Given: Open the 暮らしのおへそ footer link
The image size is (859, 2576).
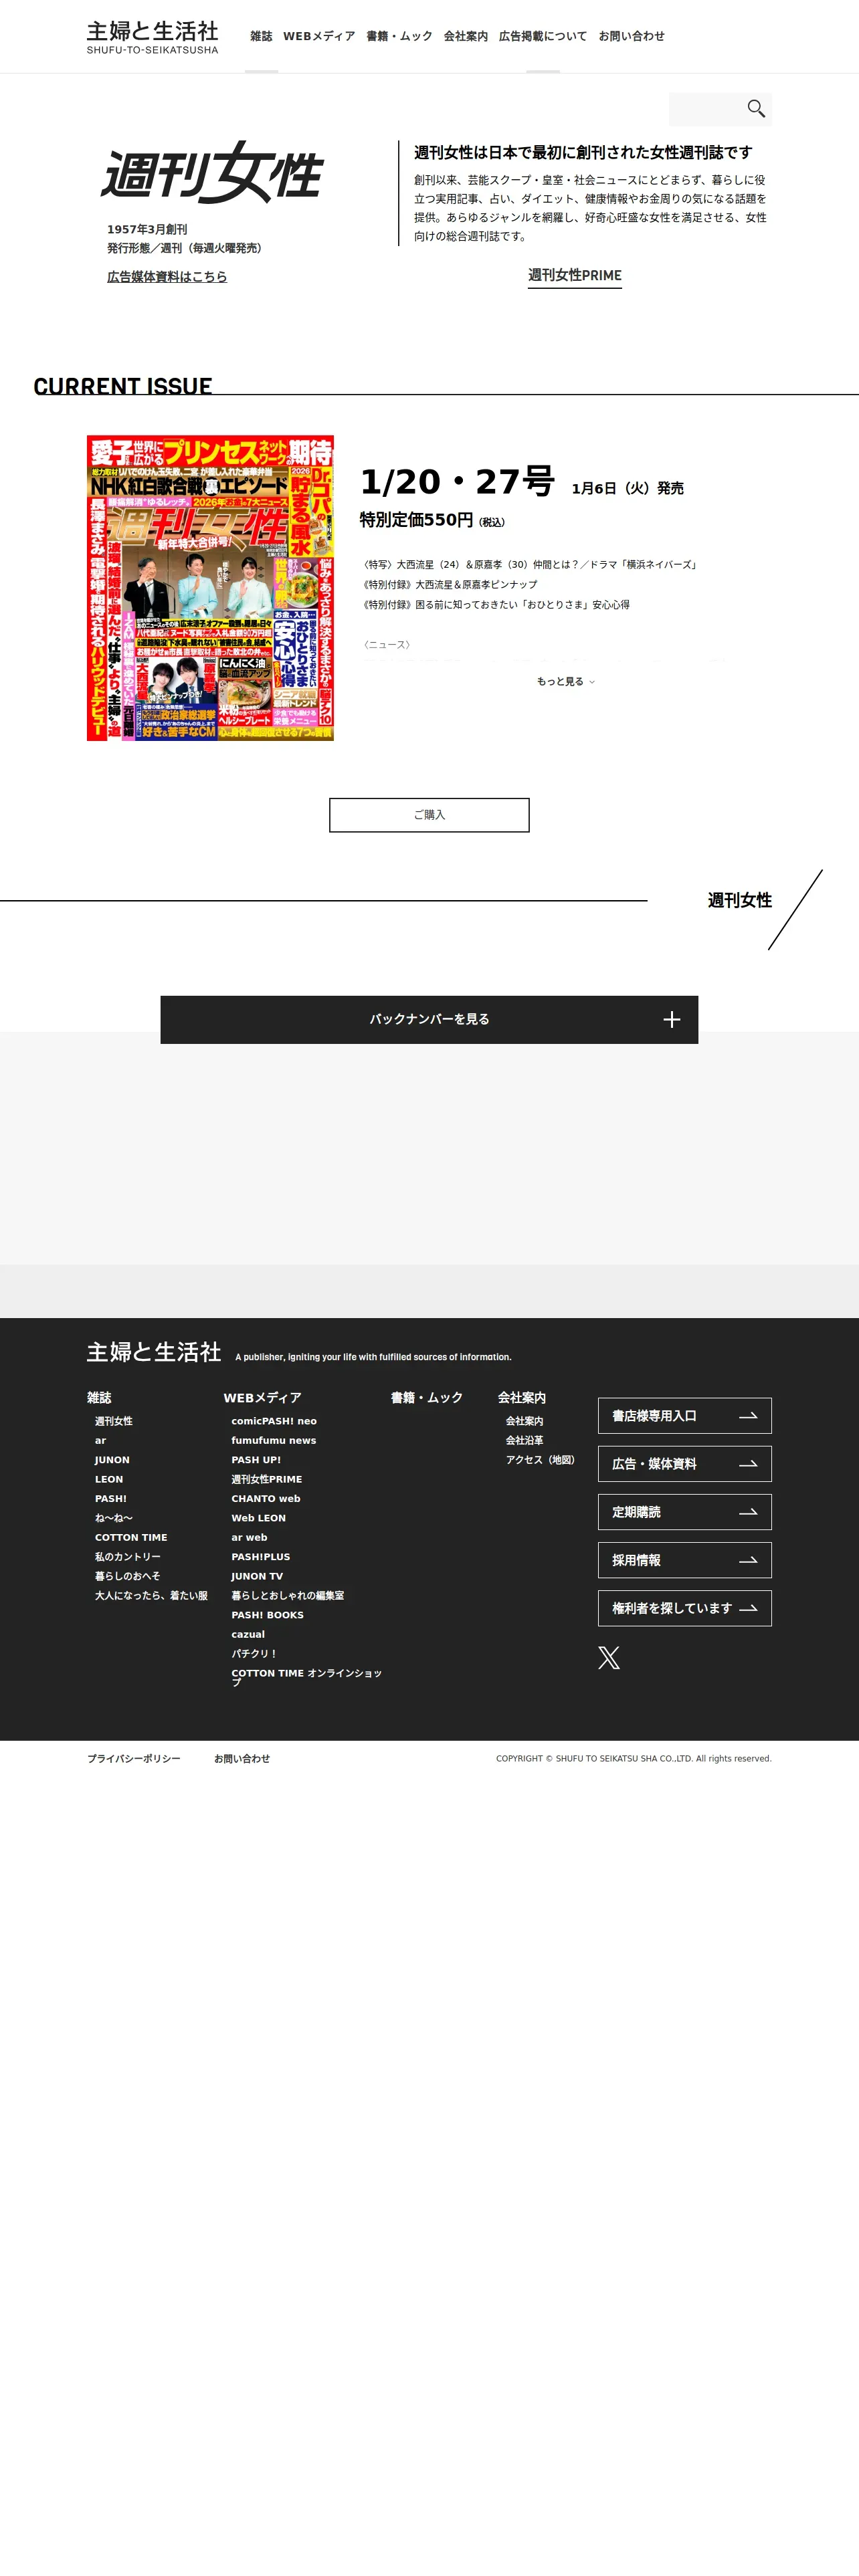Looking at the screenshot, I should click(128, 1575).
